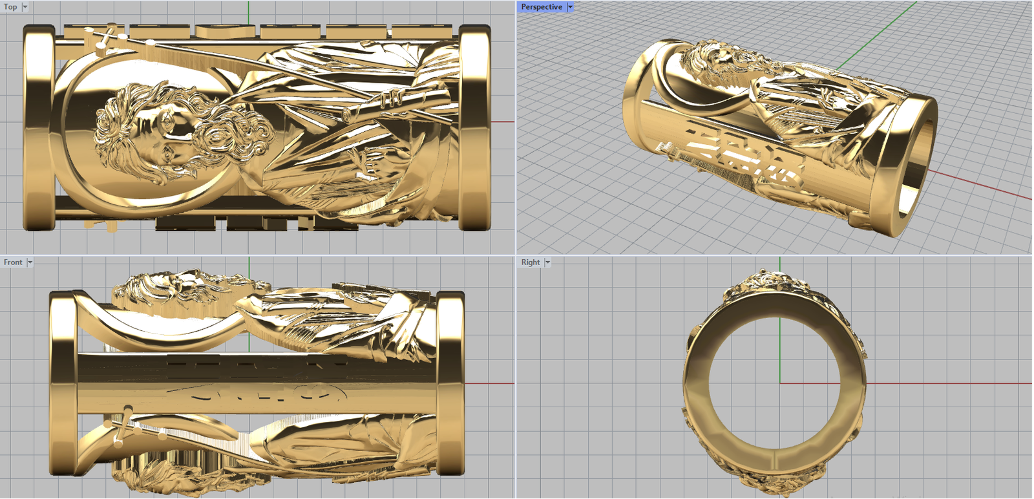This screenshot has width=1034, height=499.
Task: Expand the Perspective viewport menu arrow
Action: pos(570,7)
